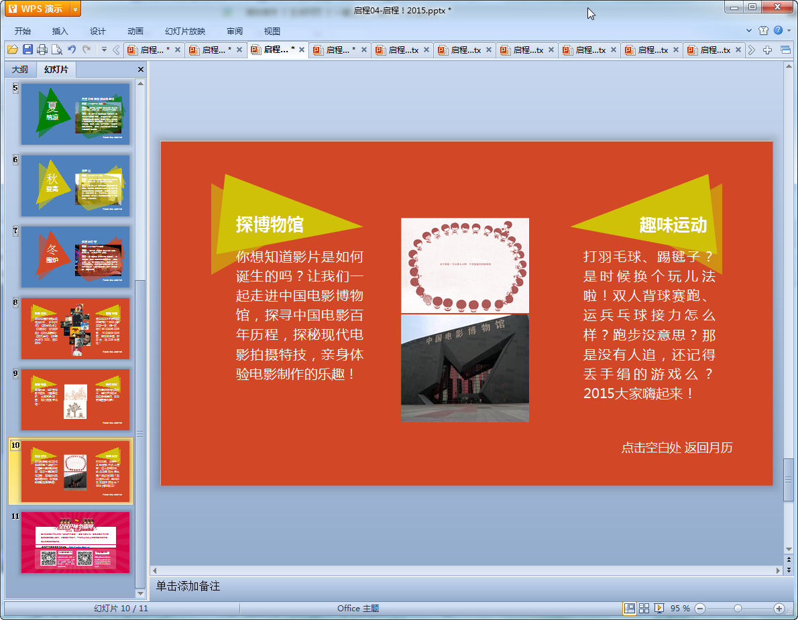Select the 探博物馆 heading on slide
Screen dimensions: 798x620
click(270, 225)
